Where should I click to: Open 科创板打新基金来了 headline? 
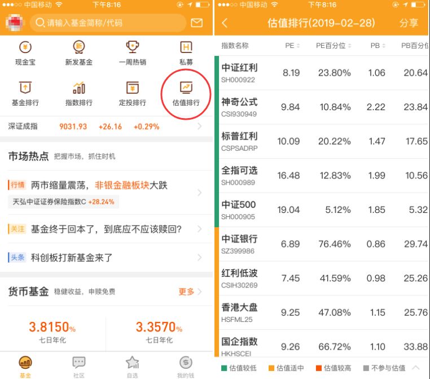coord(72,258)
